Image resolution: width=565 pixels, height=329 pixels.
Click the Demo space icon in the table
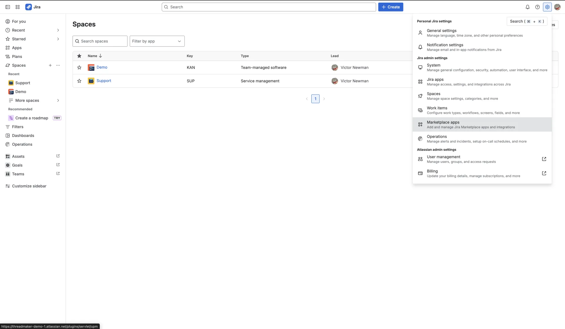coord(91,68)
